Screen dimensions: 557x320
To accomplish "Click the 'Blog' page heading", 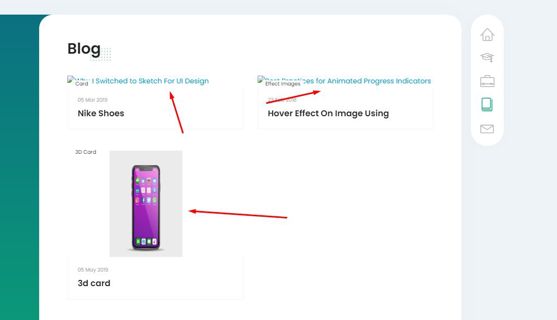I will click(84, 49).
